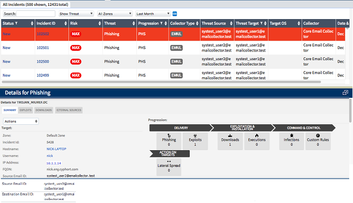Click the Status column filter icon
This screenshot has height=203, width=353.
17,23
